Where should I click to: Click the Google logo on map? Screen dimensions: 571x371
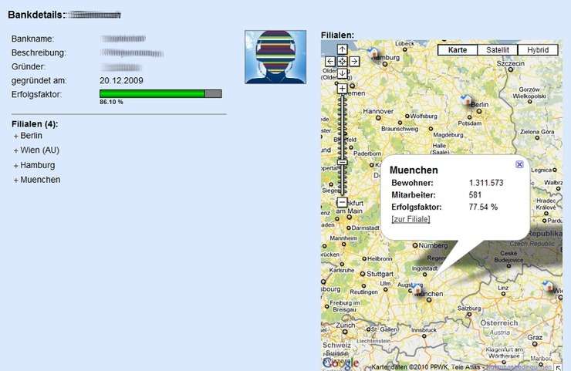tap(341, 363)
